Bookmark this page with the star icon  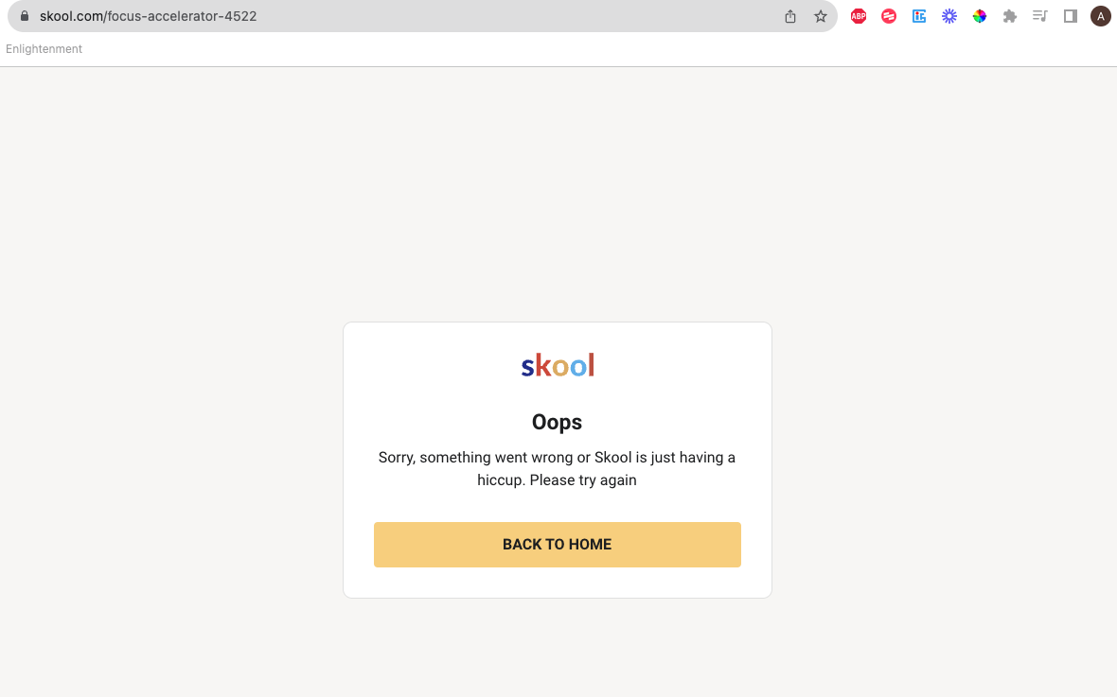pos(821,16)
